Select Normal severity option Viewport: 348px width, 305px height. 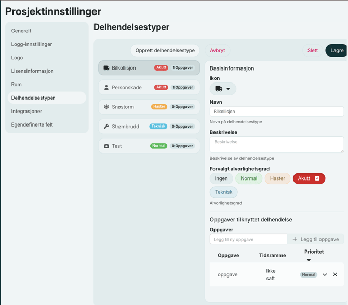pos(249,178)
